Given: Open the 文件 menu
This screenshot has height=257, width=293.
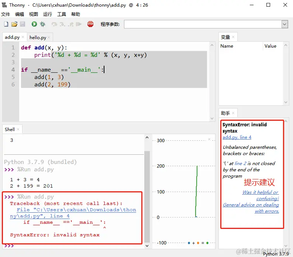Looking at the screenshot, I should pos(6,14).
